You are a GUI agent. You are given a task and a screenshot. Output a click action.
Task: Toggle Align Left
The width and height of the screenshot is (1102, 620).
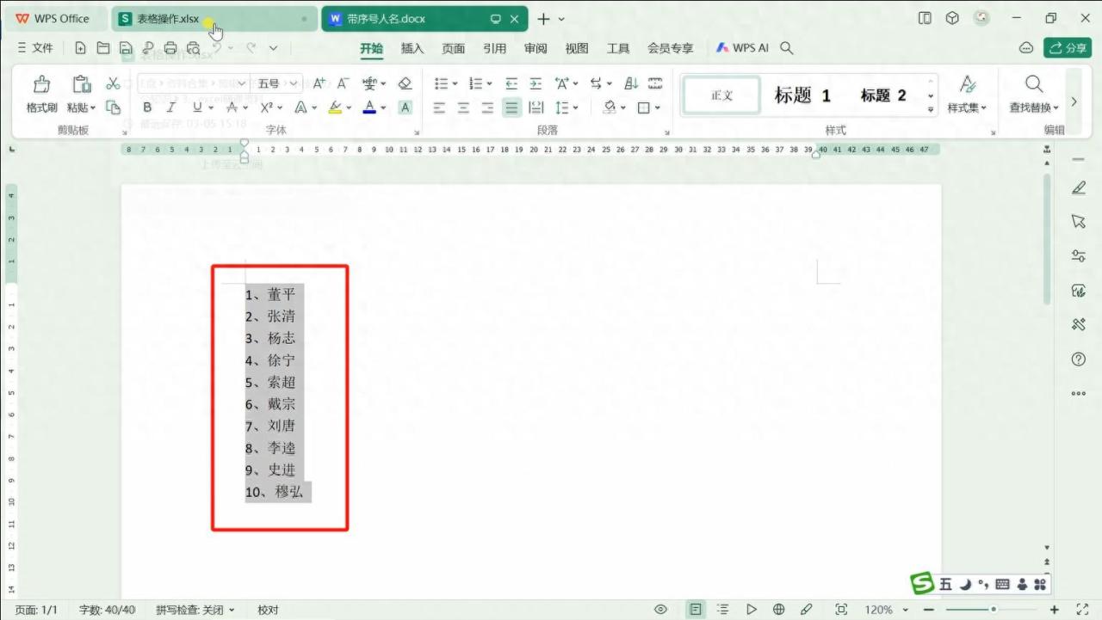pos(439,107)
